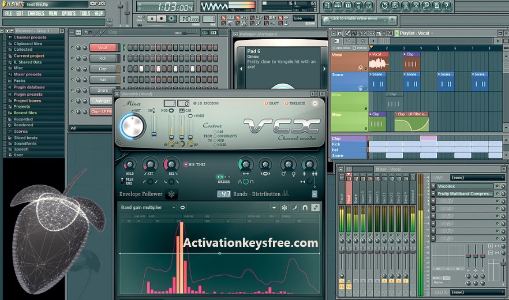Show the next Autogun preset with right arrow
Viewport: 509px width, 300px height.
324,69
